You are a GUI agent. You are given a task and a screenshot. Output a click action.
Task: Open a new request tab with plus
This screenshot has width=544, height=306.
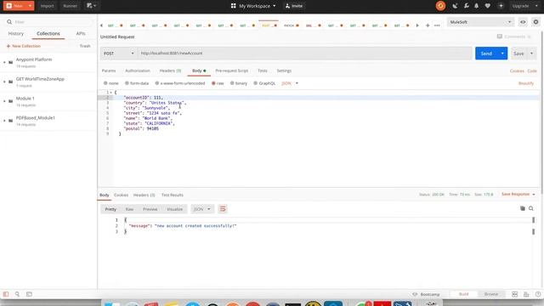(x=428, y=25)
